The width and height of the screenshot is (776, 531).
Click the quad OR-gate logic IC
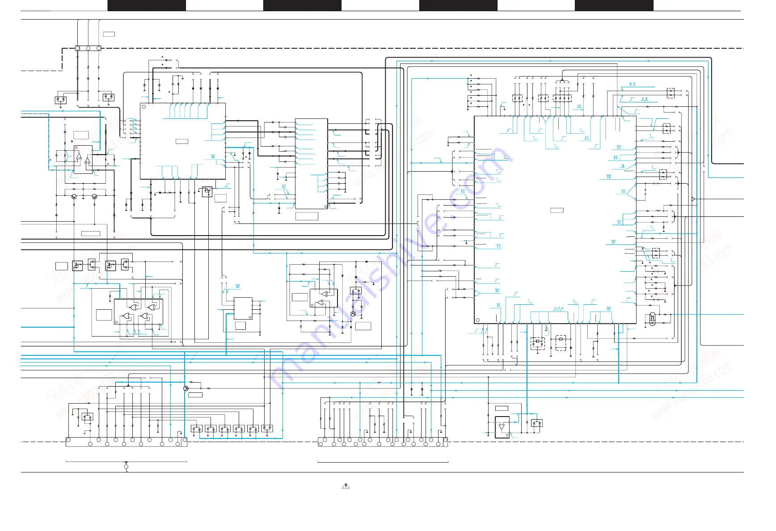[139, 312]
